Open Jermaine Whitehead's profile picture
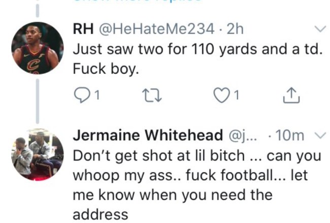 tap(37, 154)
